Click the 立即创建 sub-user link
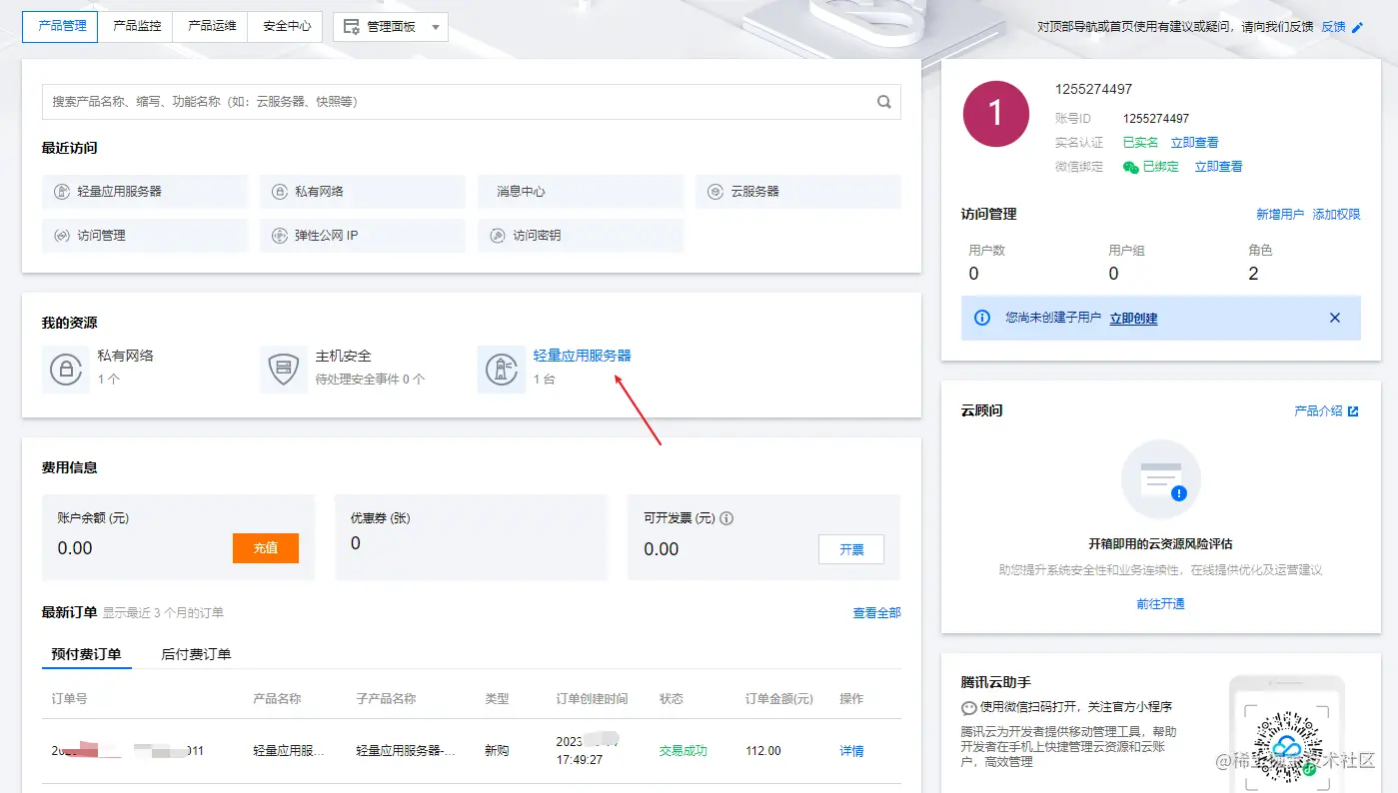Image resolution: width=1398 pixels, height=793 pixels. [x=1133, y=318]
